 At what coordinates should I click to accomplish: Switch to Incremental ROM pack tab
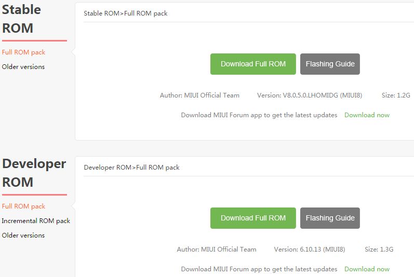coord(36,221)
